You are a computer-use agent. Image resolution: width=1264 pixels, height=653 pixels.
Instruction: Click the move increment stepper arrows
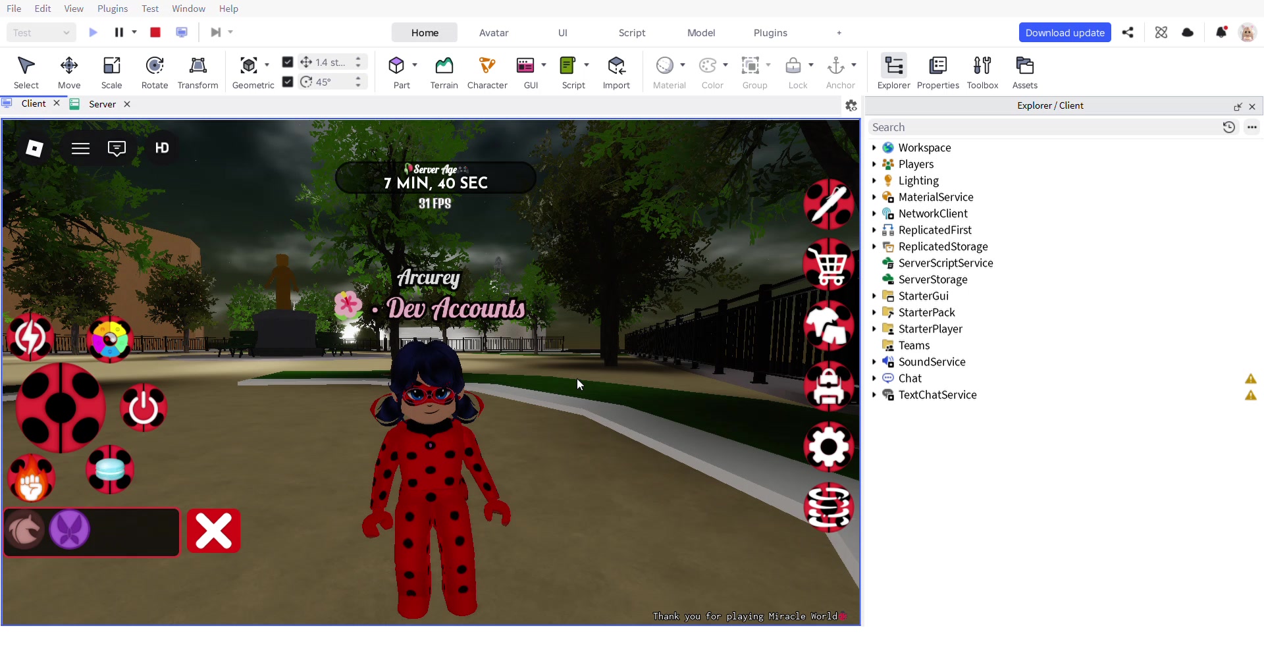pos(358,62)
